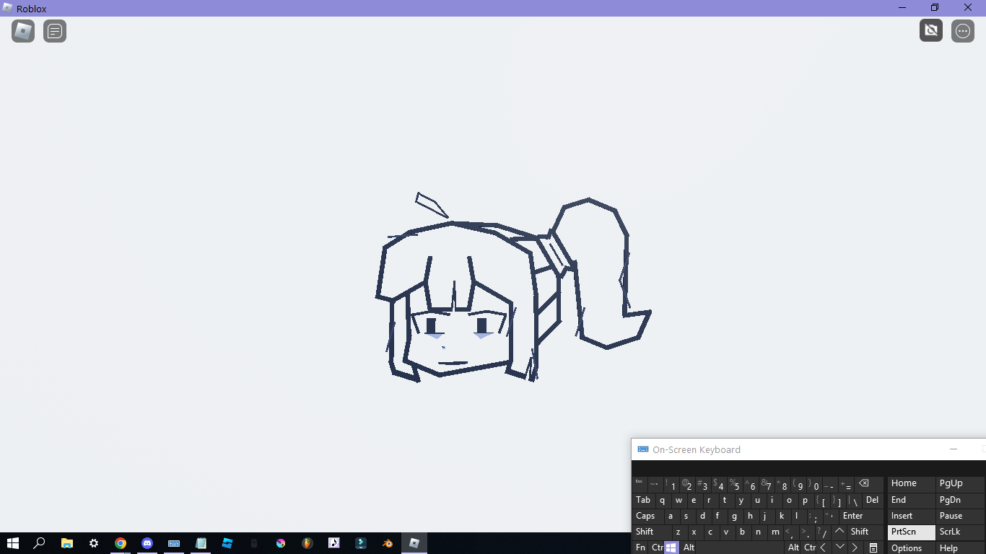Tap the s key
The width and height of the screenshot is (986, 554).
pos(687,516)
